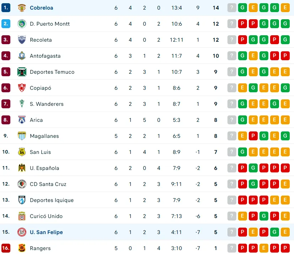Image resolution: width=294 pixels, height=254 pixels.
Task: Select the Magallanes striped crest icon
Action: click(x=22, y=136)
